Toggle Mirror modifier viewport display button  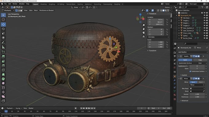(196, 79)
